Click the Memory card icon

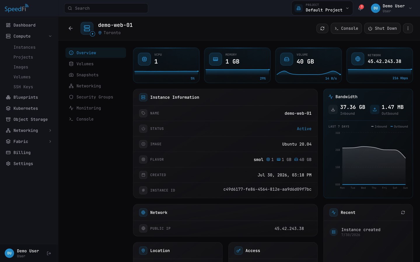(x=216, y=59)
